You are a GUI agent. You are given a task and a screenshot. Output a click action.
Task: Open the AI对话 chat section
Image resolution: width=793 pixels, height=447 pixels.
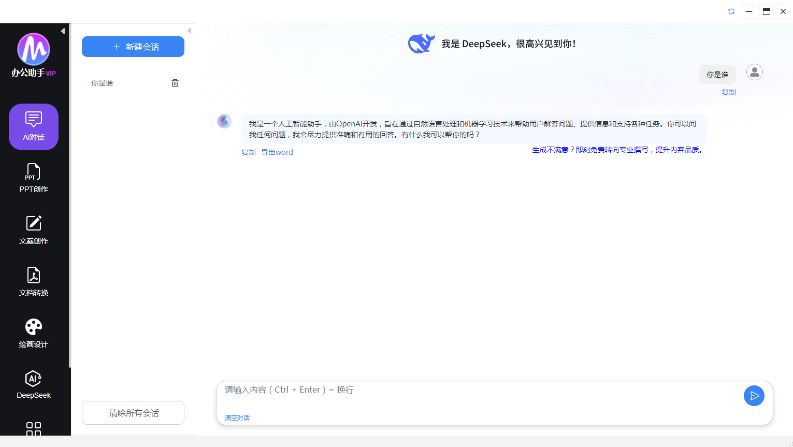click(x=34, y=127)
